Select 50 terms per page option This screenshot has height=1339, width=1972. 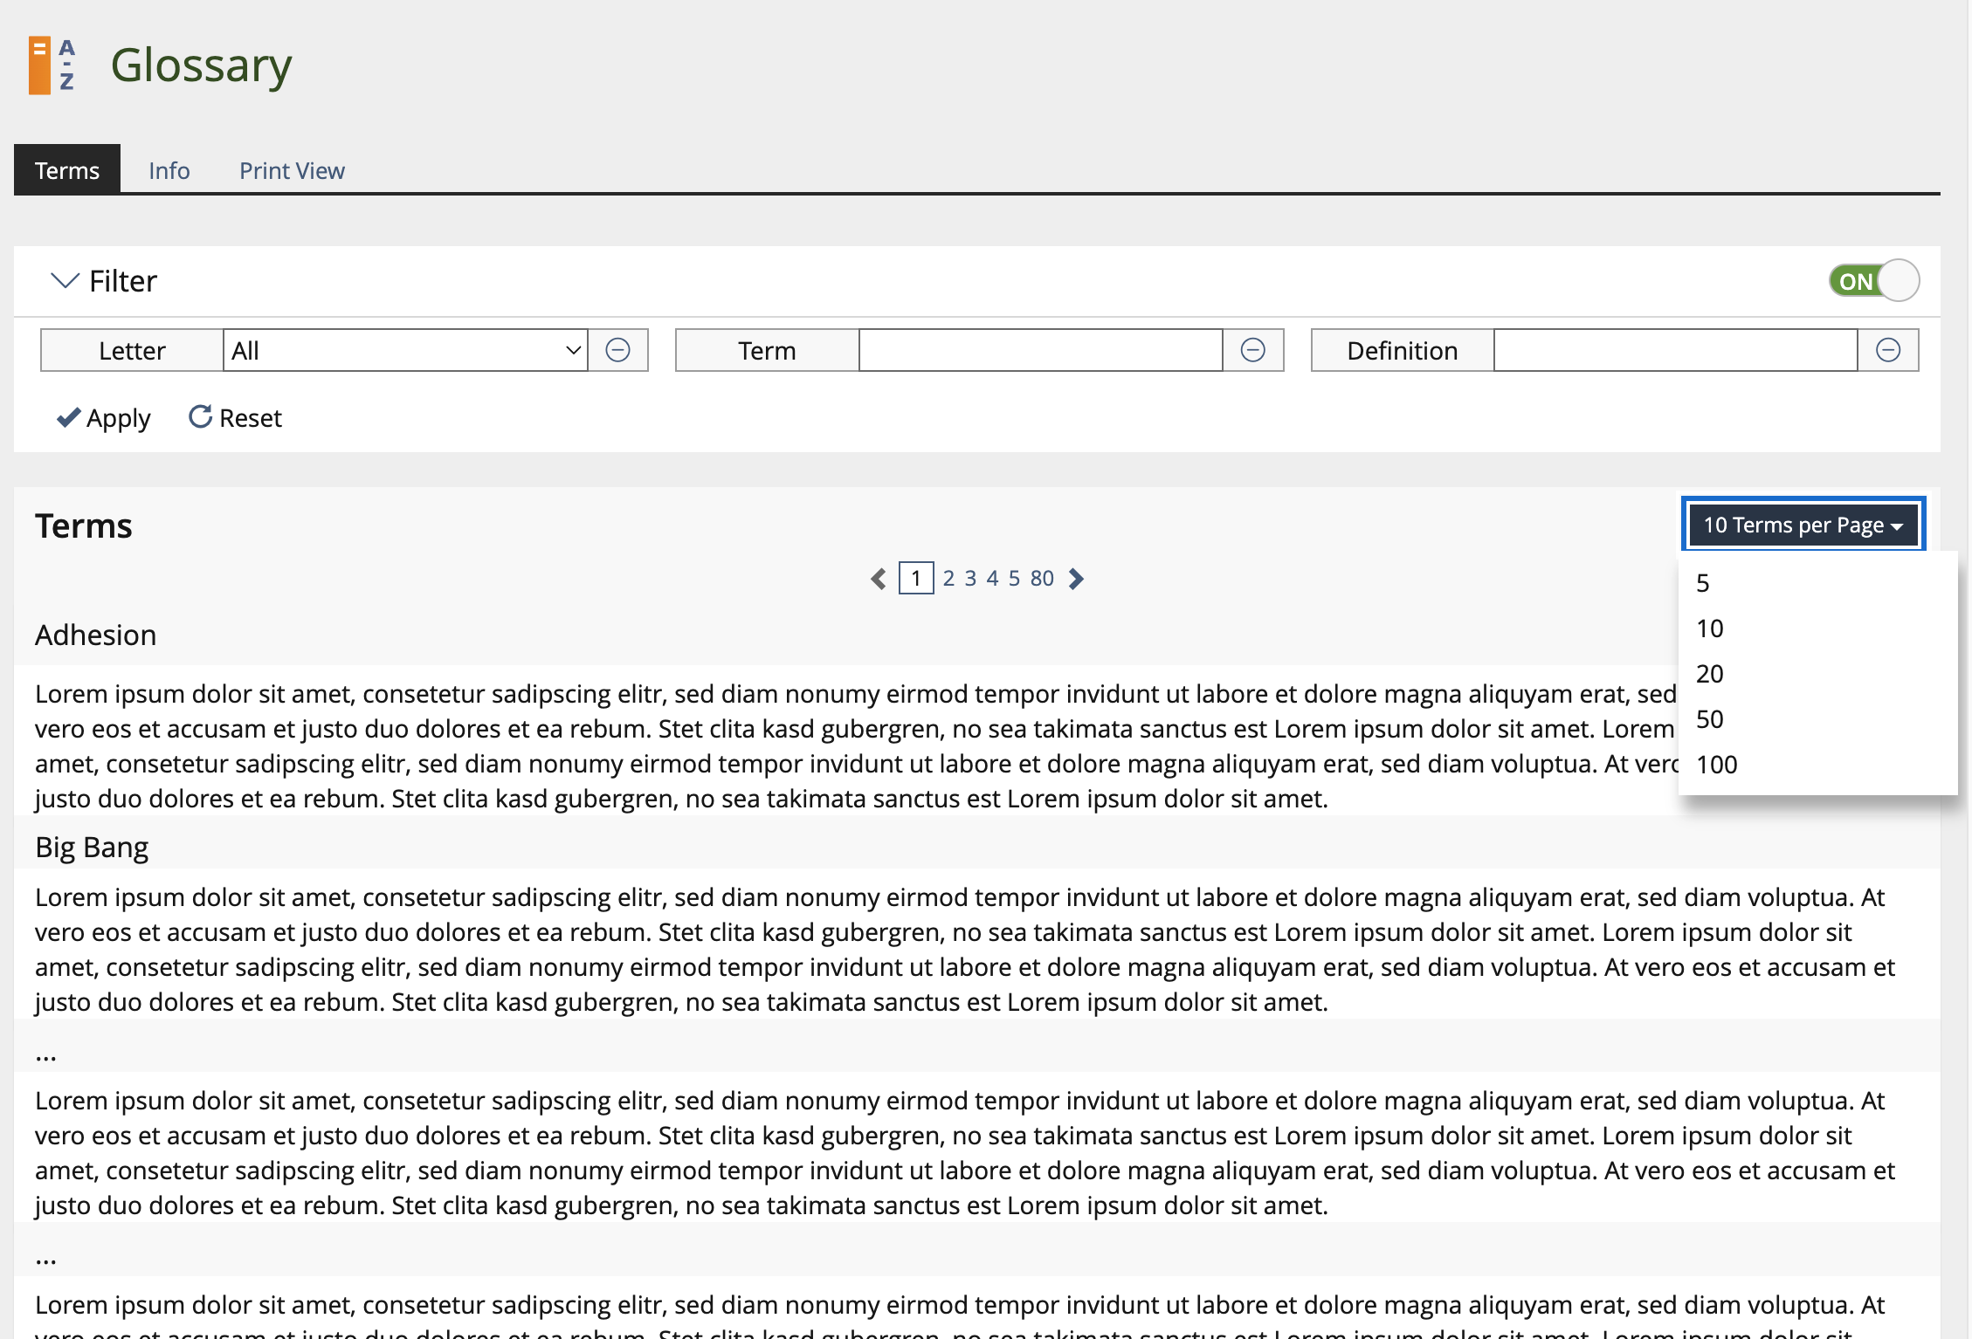click(1709, 719)
